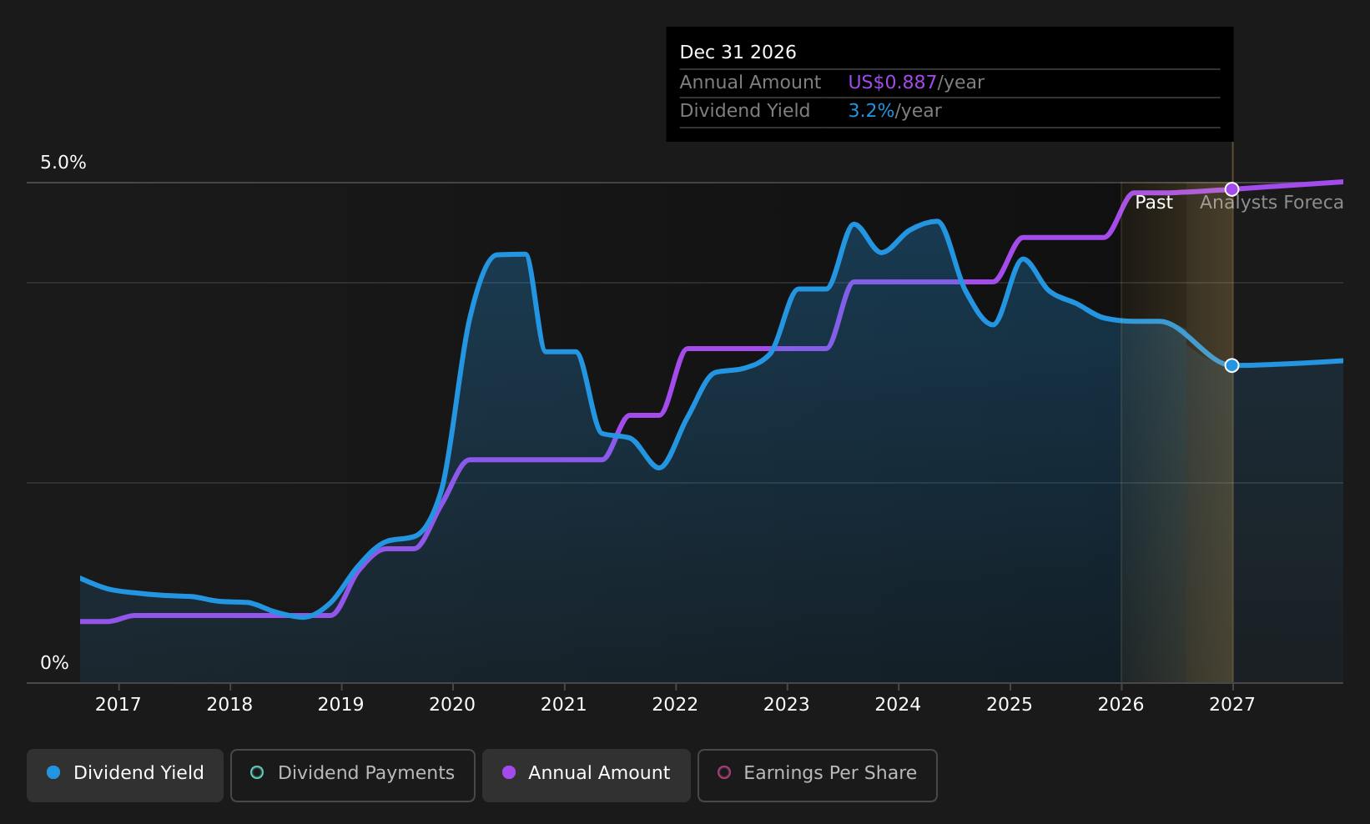Select the 2018 x-axis label
The image size is (1370, 824).
coord(229,705)
